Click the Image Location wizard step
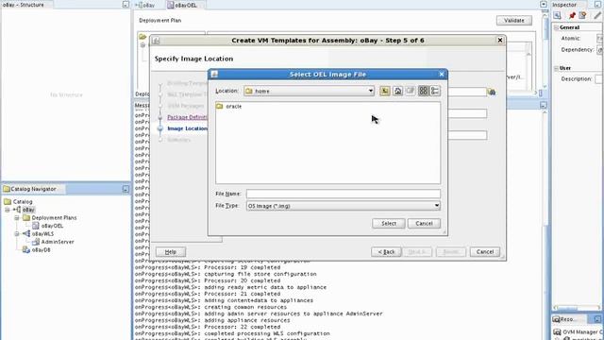This screenshot has width=604, height=340. pyautogui.click(x=187, y=128)
